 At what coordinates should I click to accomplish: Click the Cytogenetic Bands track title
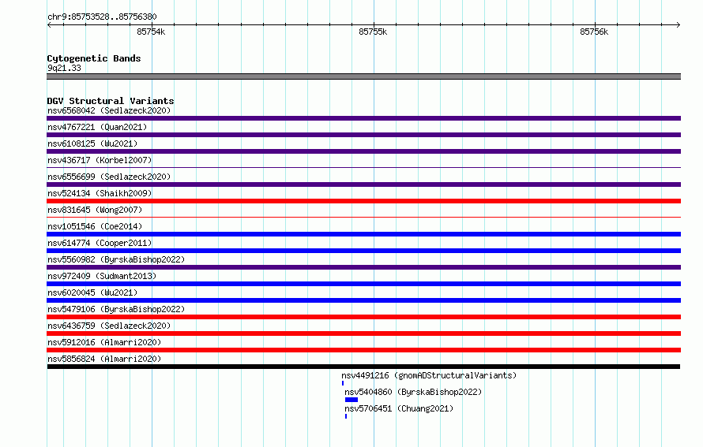pyautogui.click(x=94, y=58)
